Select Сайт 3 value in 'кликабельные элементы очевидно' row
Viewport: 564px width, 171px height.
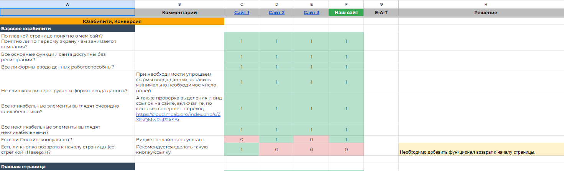tap(311, 109)
